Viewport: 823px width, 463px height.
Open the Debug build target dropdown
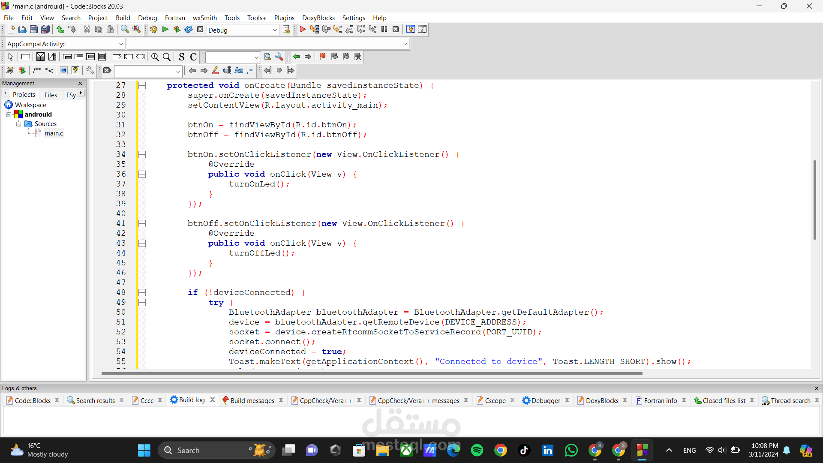click(x=275, y=30)
